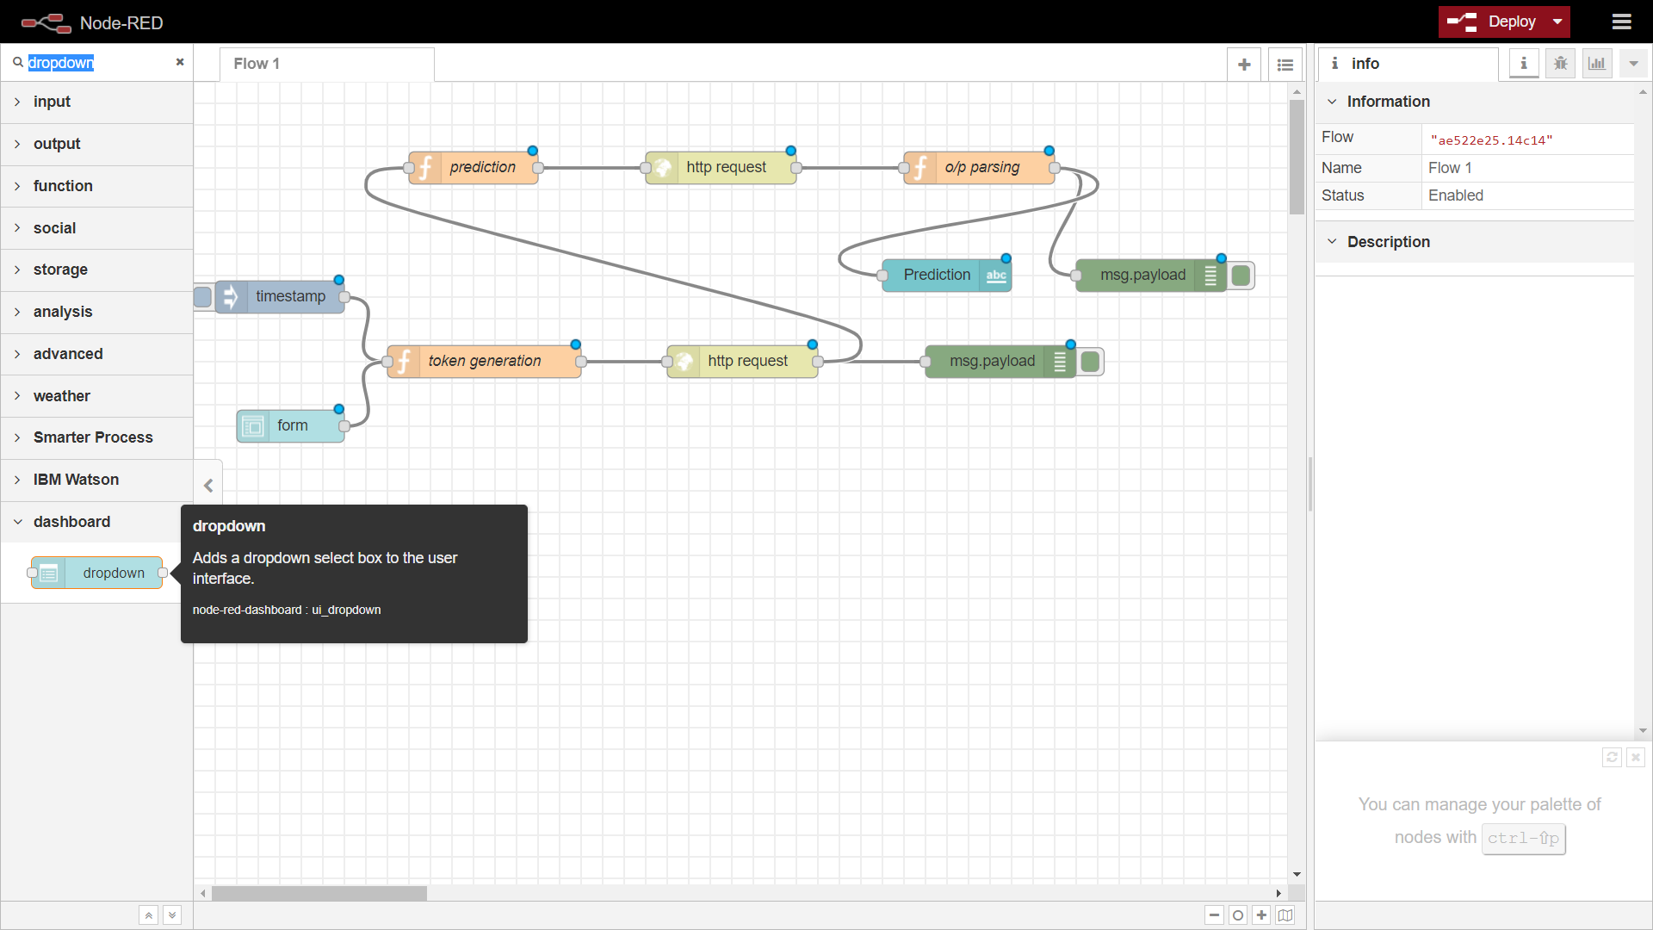
Task: Click the palette search field containing dropdown
Action: click(x=97, y=63)
